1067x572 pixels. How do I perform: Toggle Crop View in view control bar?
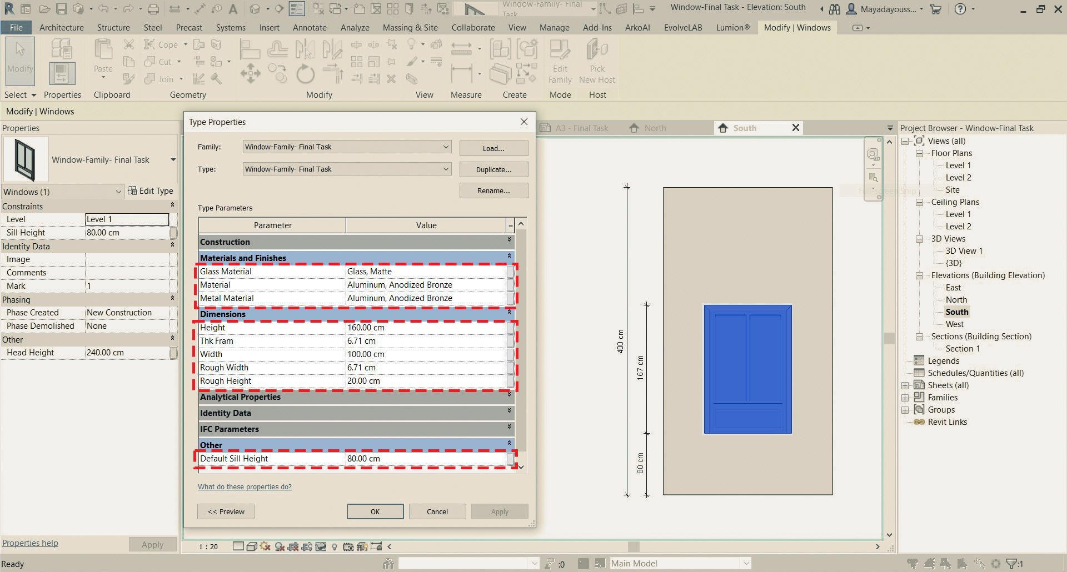tap(293, 546)
